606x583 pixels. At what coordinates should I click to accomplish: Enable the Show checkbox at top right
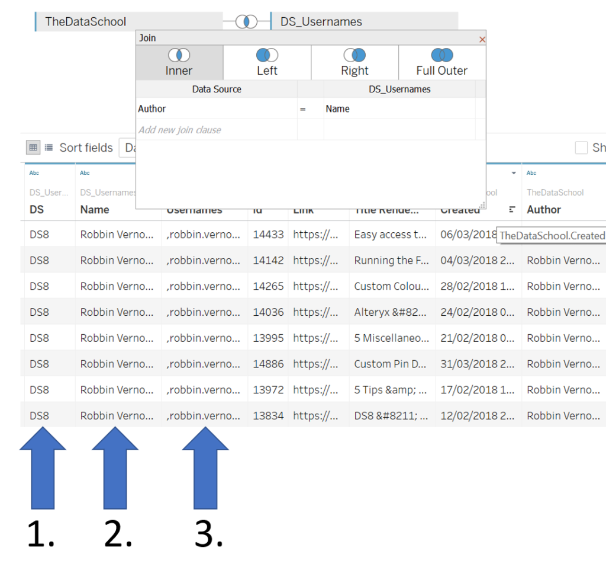[x=581, y=148]
